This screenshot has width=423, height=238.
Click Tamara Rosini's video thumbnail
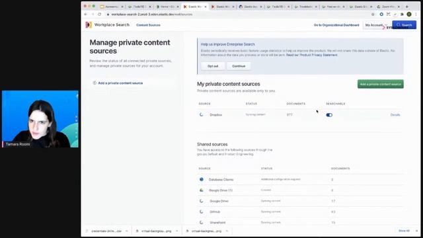pyautogui.click(x=40, y=119)
